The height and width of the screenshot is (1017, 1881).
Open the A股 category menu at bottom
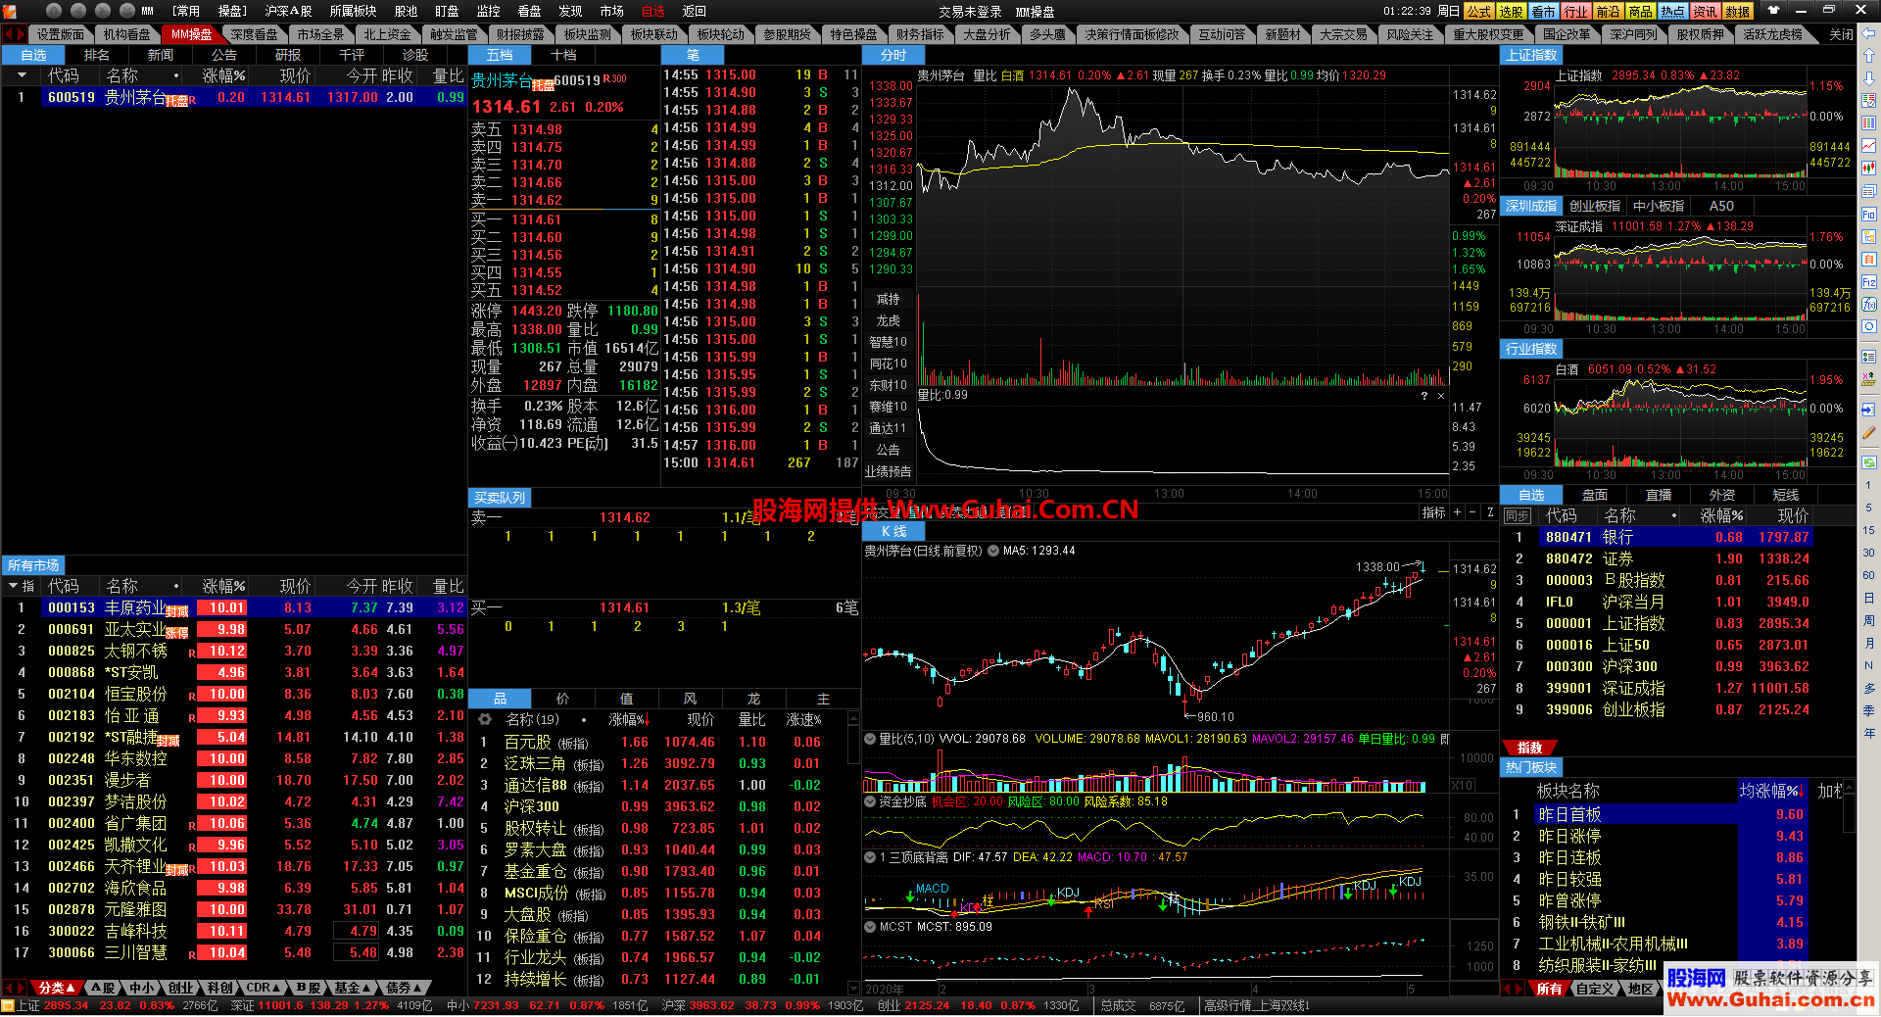click(102, 988)
